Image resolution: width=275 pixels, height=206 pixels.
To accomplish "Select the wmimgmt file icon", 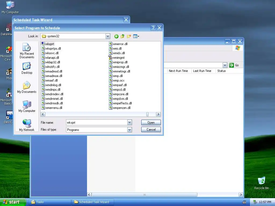I will pyautogui.click(x=110, y=58).
